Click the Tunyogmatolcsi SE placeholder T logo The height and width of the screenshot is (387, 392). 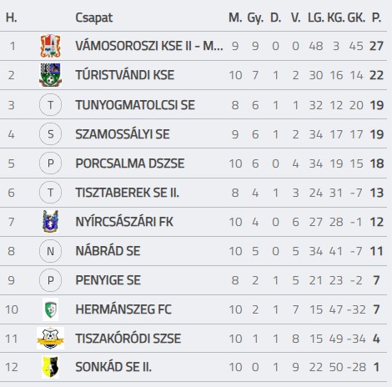coord(50,105)
